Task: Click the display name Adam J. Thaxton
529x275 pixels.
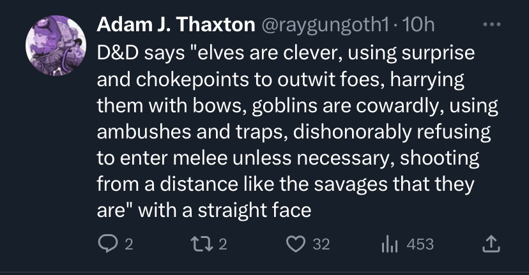Action: [175, 26]
